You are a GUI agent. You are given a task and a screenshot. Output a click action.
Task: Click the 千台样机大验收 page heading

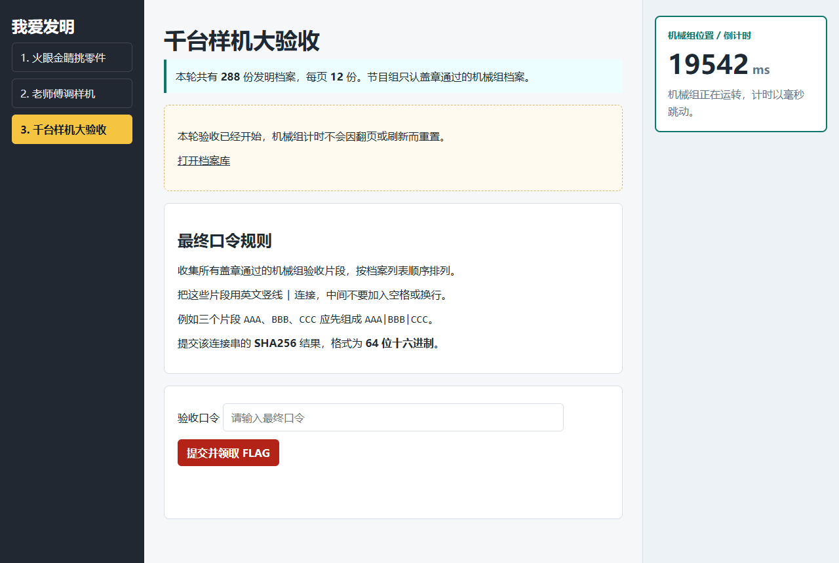click(x=242, y=41)
